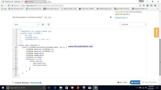This screenshot has width=161, height=90.
Task: Open the textmate theme dropdown
Action: 133,24
